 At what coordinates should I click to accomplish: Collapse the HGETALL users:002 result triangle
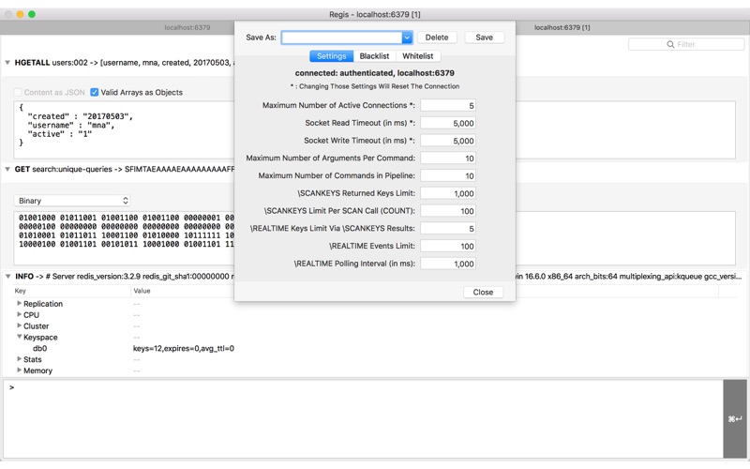(x=7, y=63)
